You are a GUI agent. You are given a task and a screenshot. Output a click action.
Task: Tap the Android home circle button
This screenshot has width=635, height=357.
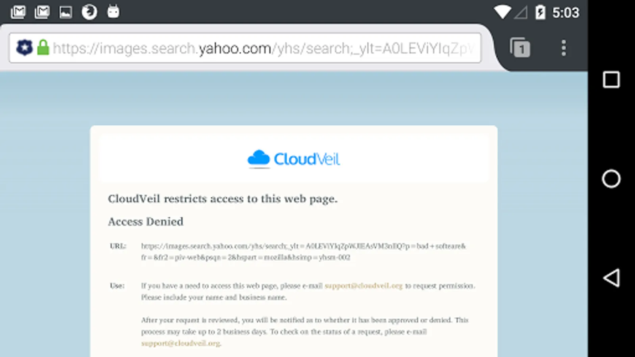(611, 179)
